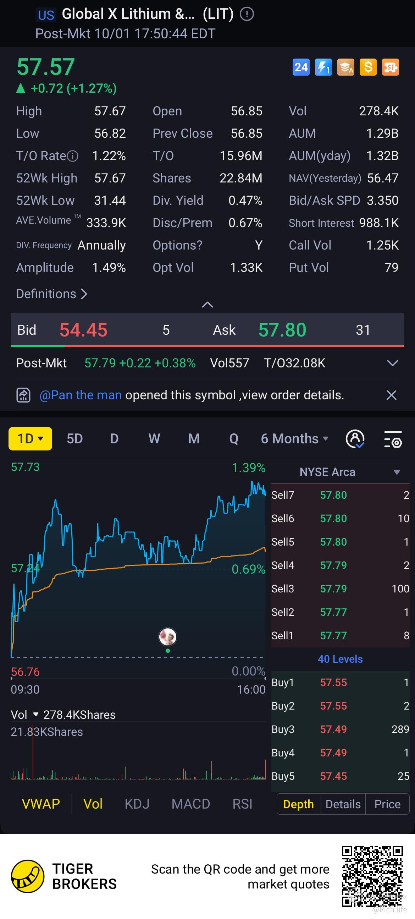The height and width of the screenshot is (919, 415).
Task: Toggle the VWAP indicator
Action: pyautogui.click(x=41, y=804)
